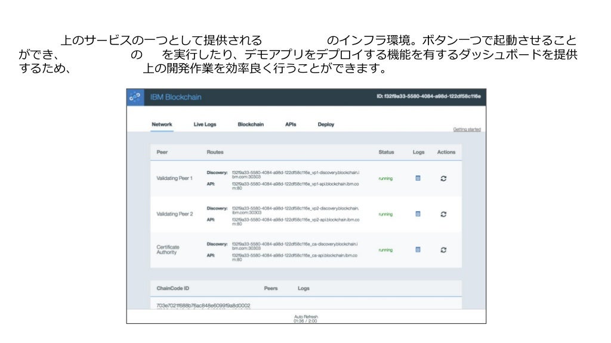
Task: Click the Actions column header
Action: pos(446,152)
